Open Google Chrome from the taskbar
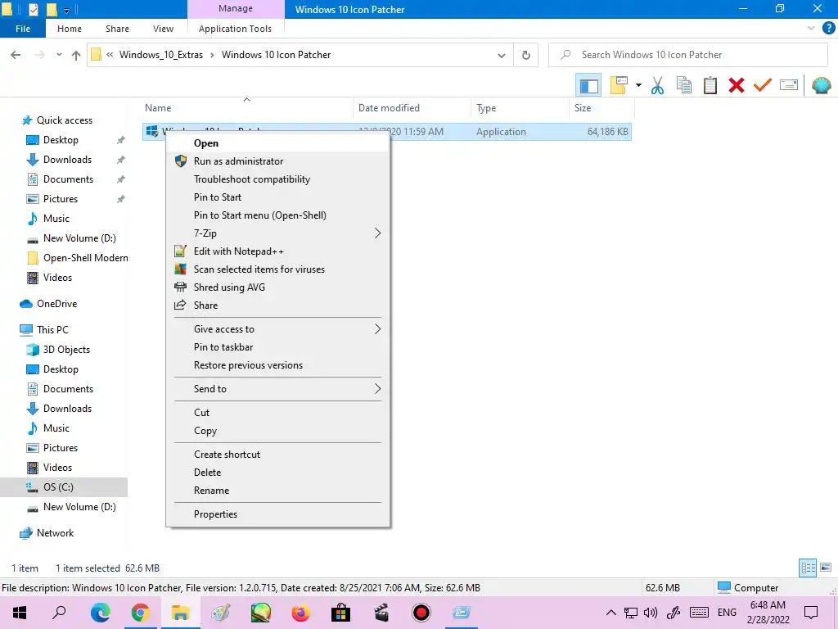The image size is (838, 629). pos(140,613)
